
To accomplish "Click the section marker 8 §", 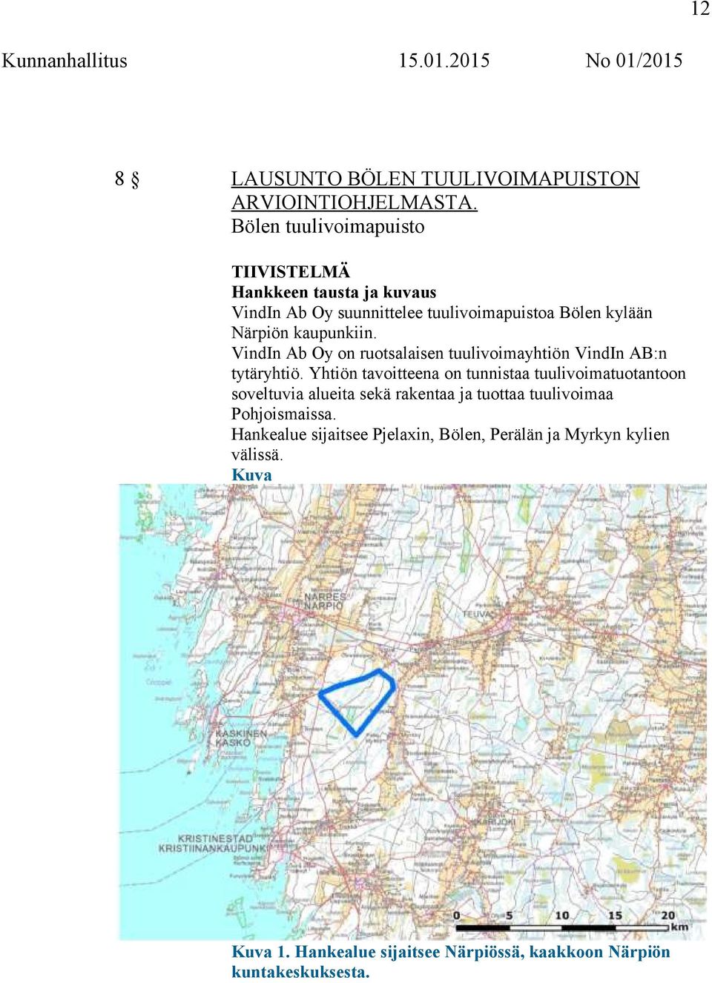I will [x=127, y=179].
